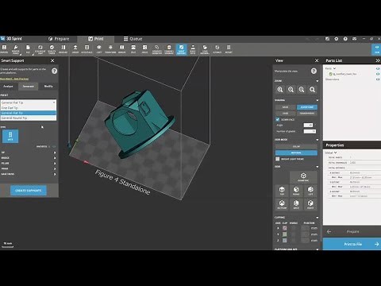
Task: Click the Transform toolbar icon
Action: click(110, 49)
